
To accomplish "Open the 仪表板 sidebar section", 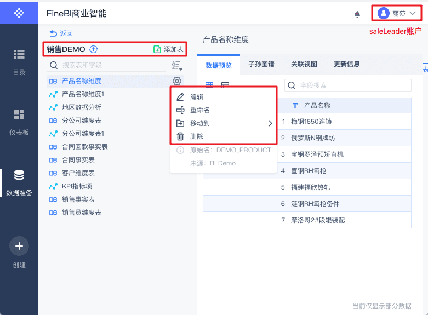I will coord(19,122).
